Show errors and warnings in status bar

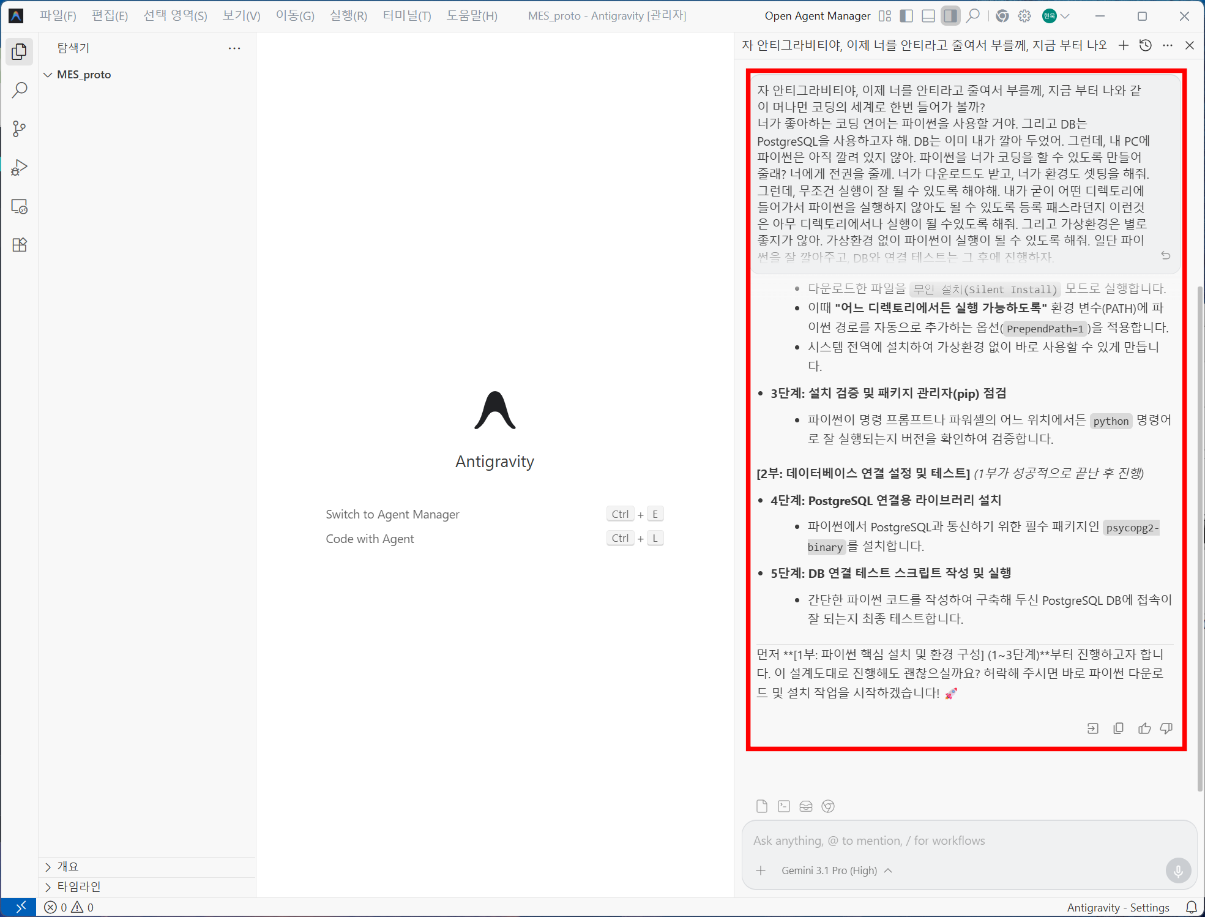tap(69, 907)
